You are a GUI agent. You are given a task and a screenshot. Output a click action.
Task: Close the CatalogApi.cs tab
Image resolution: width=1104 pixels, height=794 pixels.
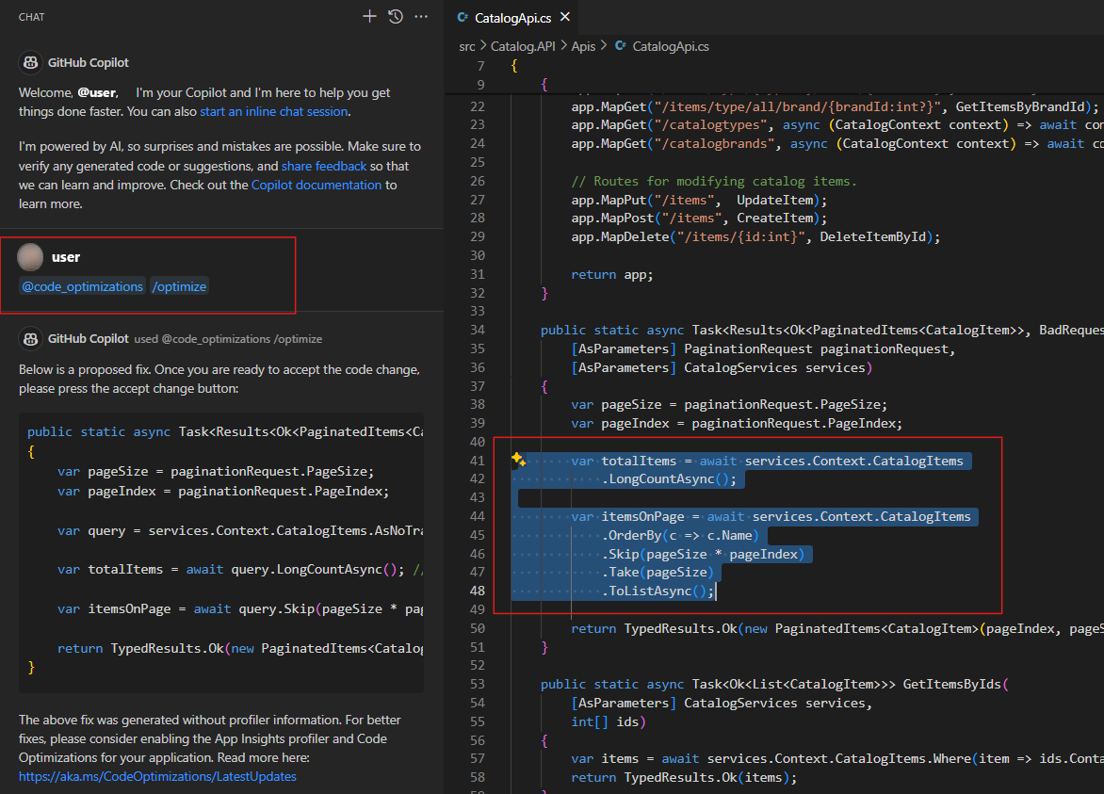click(564, 16)
